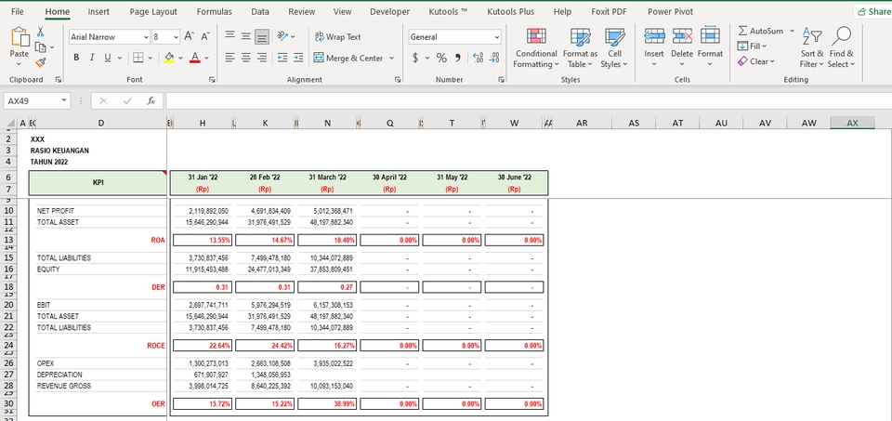Image resolution: width=892 pixels, height=421 pixels.
Task: Click the Orientation text rotation icon
Action: 282,36
